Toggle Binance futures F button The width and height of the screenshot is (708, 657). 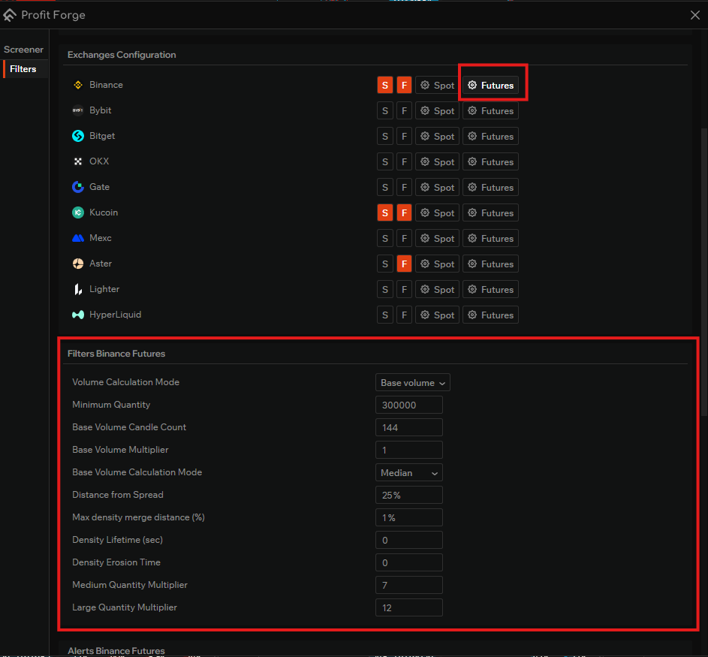[x=404, y=86]
